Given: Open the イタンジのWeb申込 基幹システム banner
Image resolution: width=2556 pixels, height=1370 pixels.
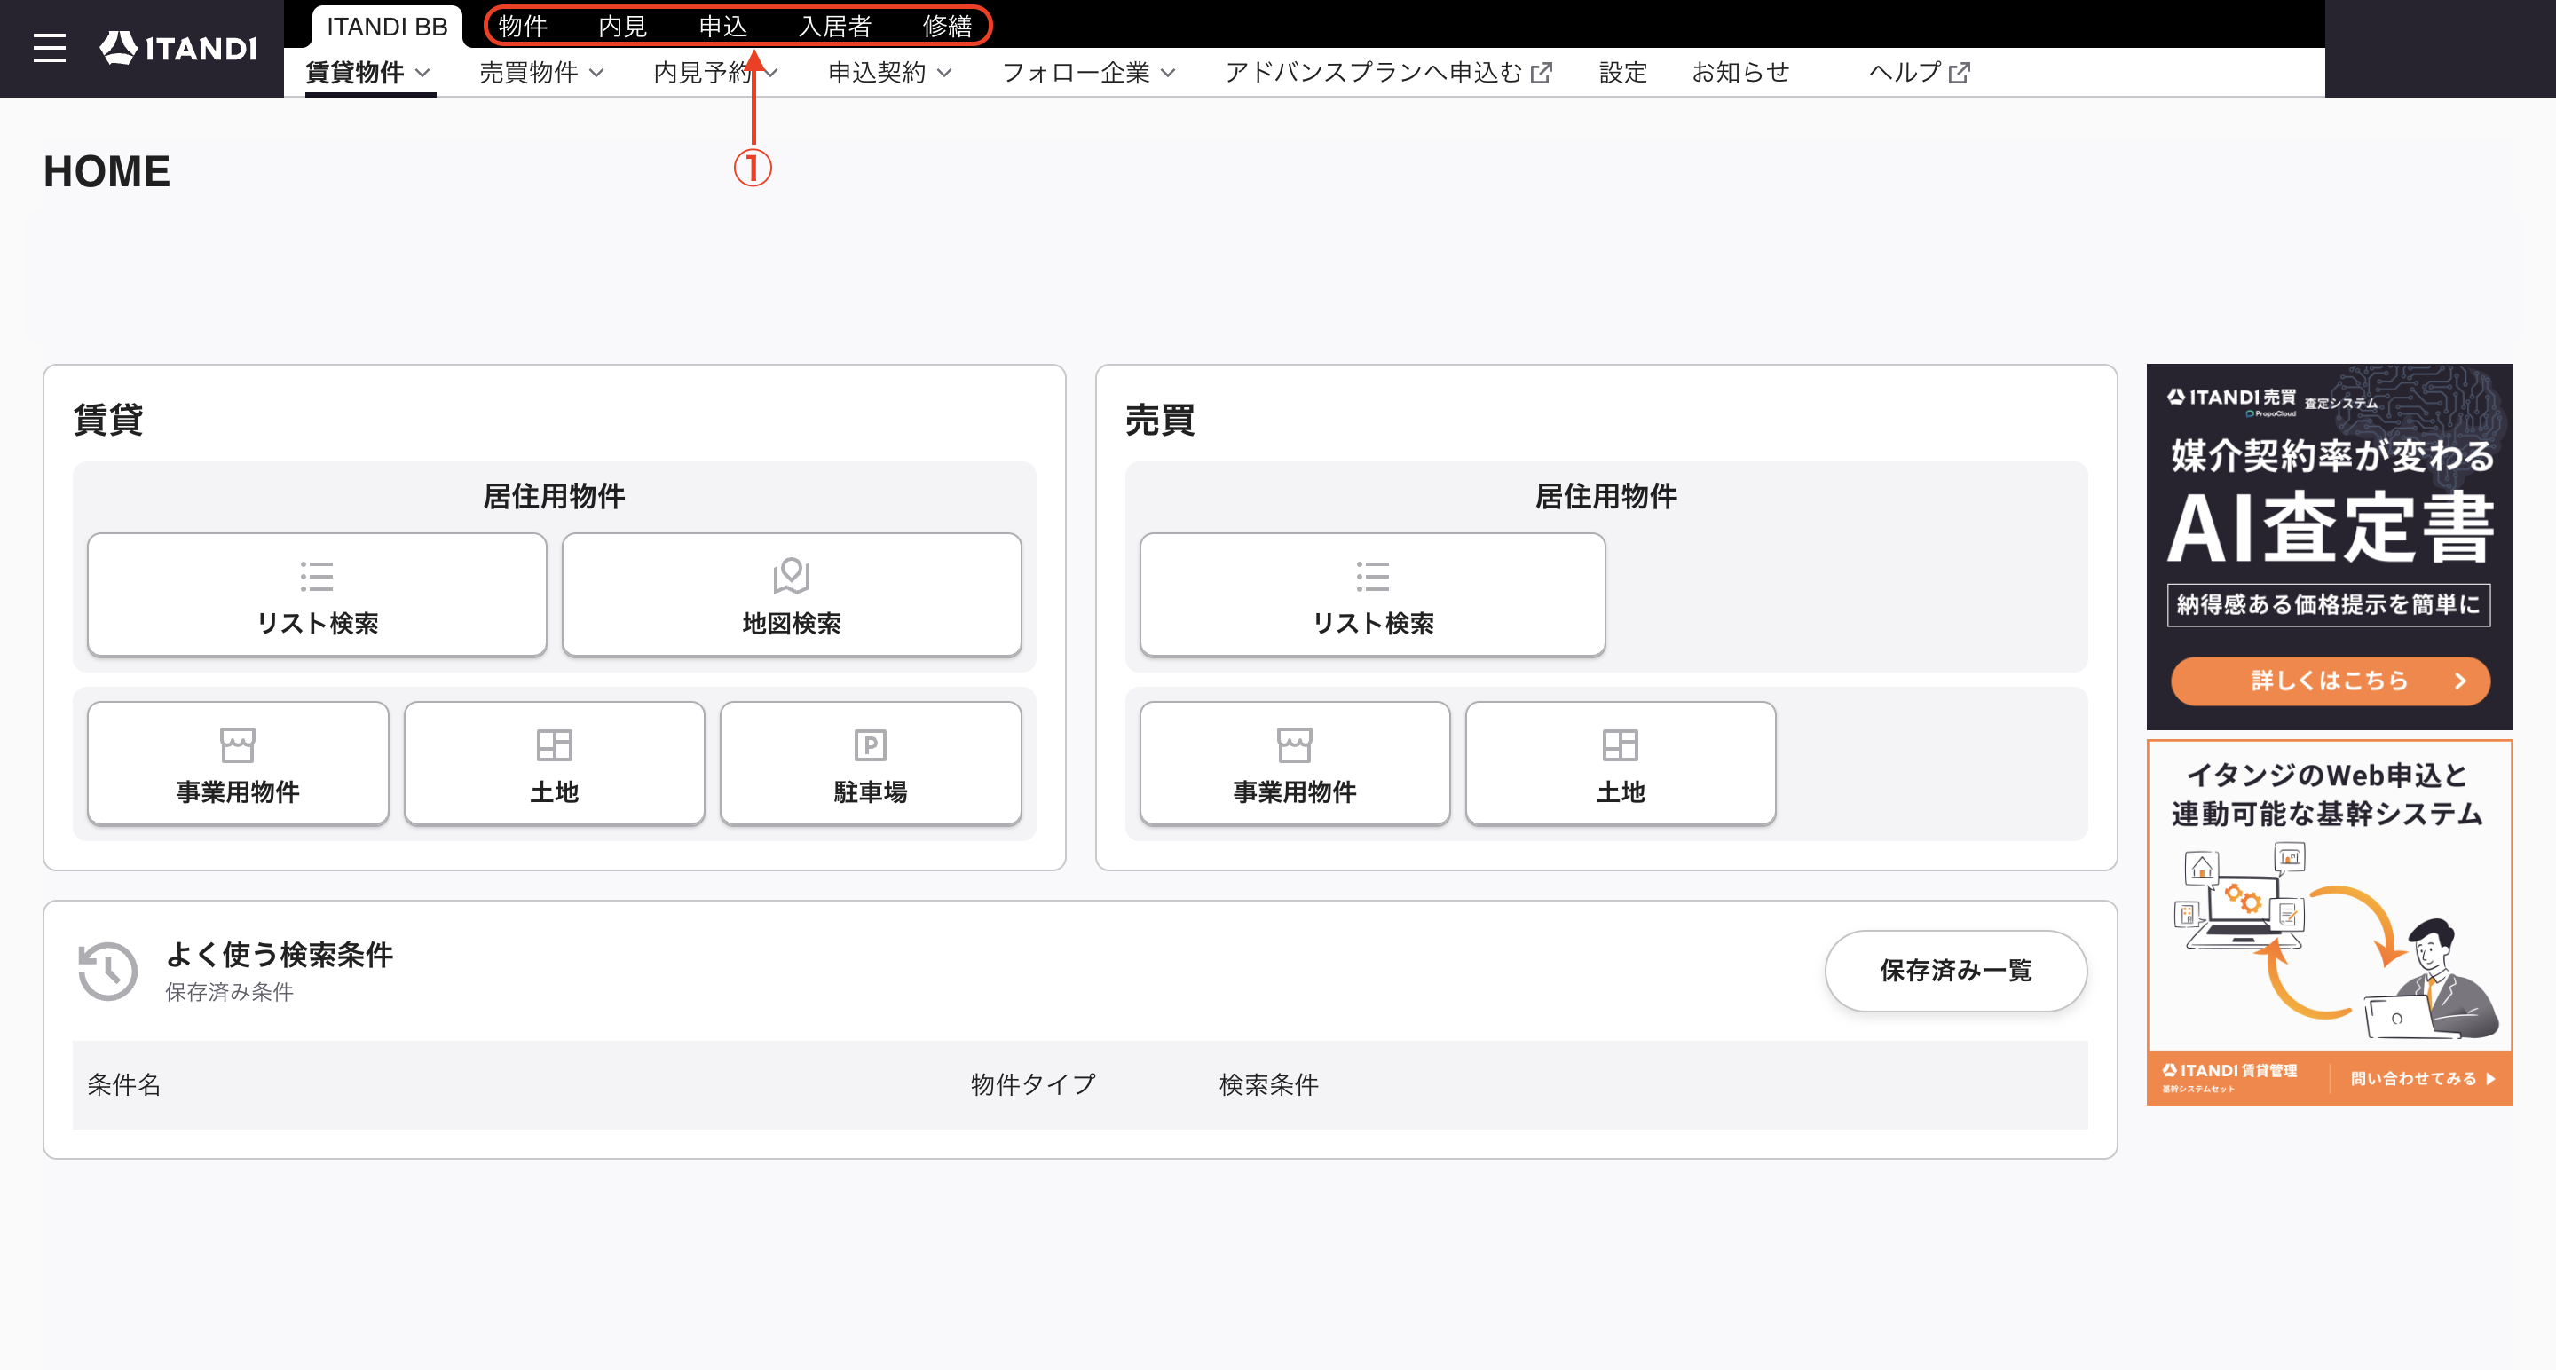Looking at the screenshot, I should [x=2330, y=922].
